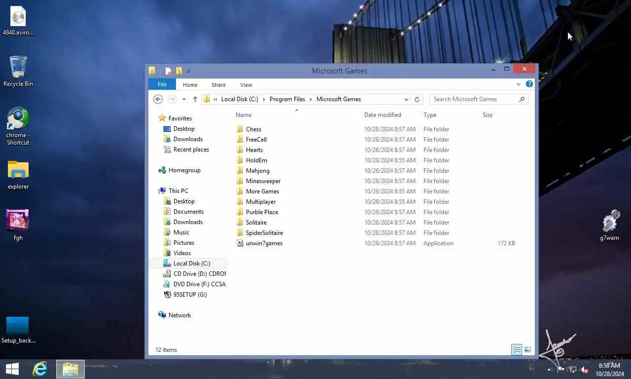Select the HoldEm folder icon

pyautogui.click(x=240, y=160)
